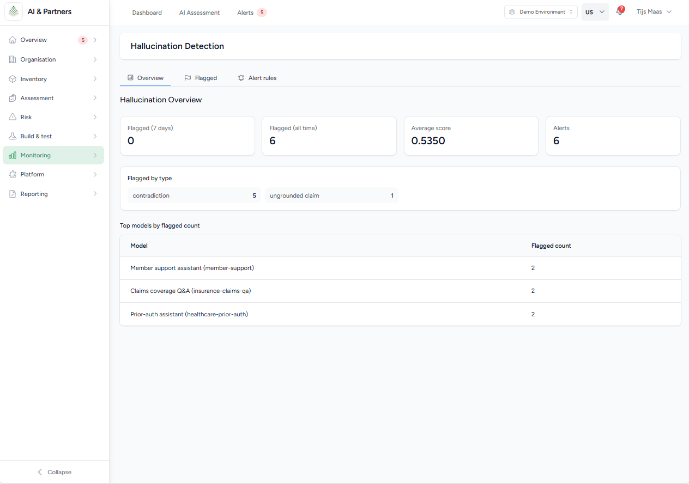Expand the Risk sidebar chevron
Image resolution: width=689 pixels, height=484 pixels.
[95, 117]
